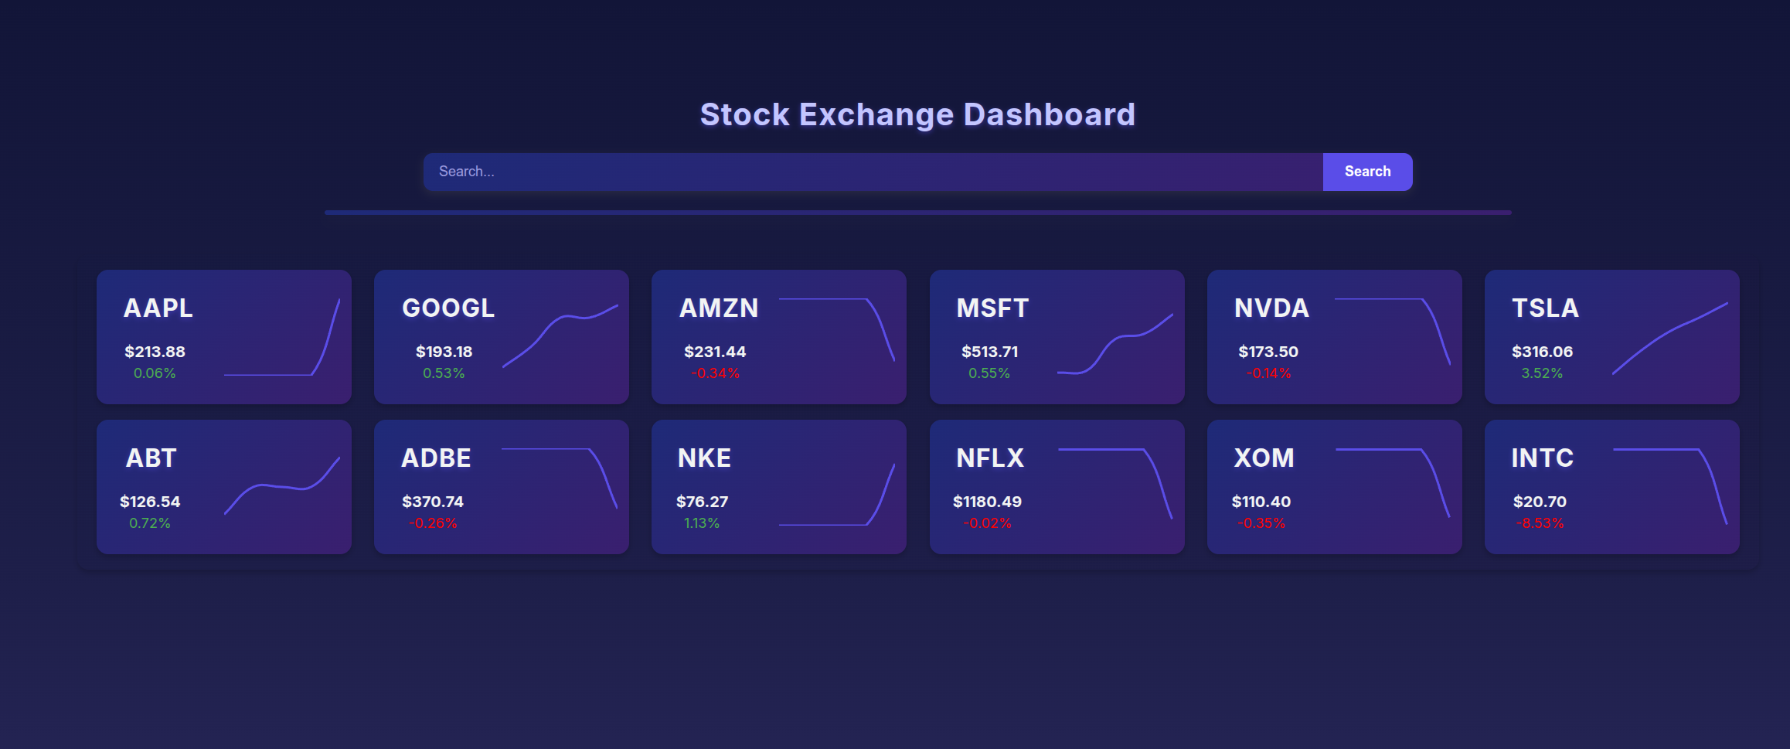Click the AAPL sparkline chart
This screenshot has height=749, width=1790.
pos(282,337)
